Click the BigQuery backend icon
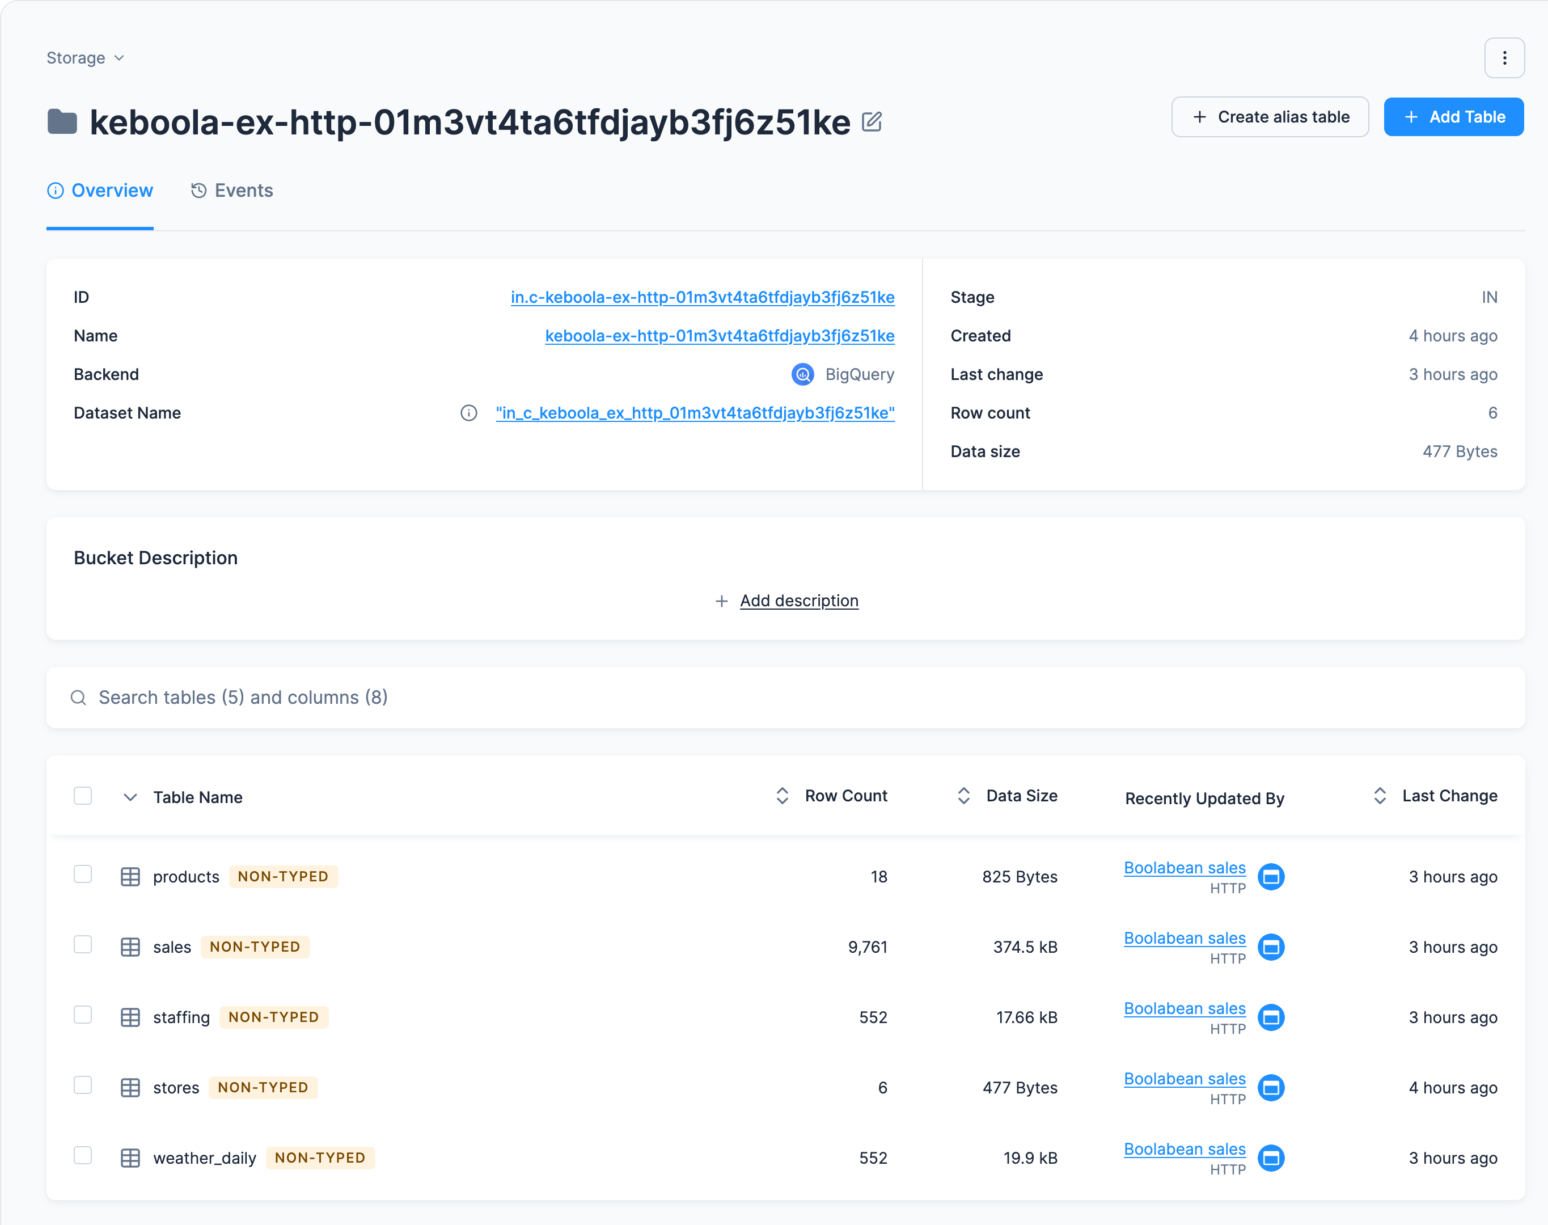 (802, 374)
